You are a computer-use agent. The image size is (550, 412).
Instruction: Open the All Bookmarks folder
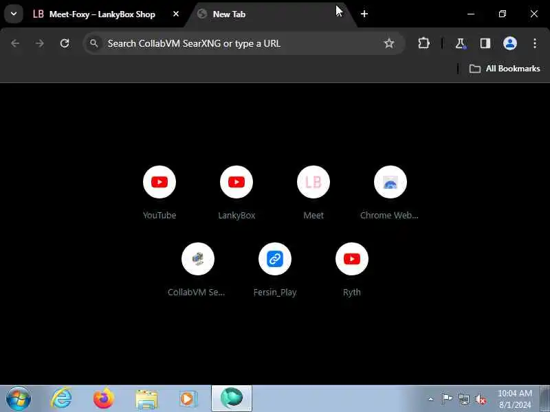tap(505, 69)
